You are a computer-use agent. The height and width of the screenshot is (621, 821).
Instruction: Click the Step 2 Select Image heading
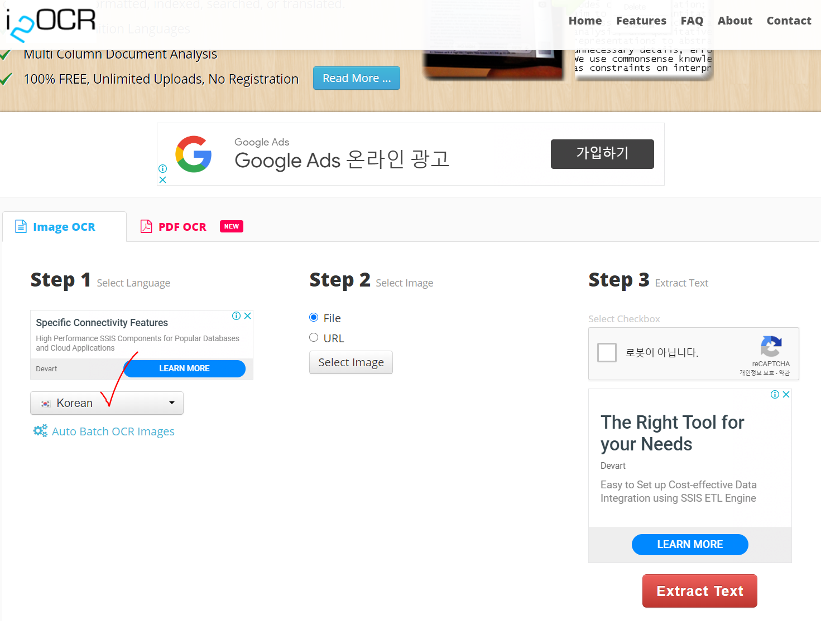371,280
